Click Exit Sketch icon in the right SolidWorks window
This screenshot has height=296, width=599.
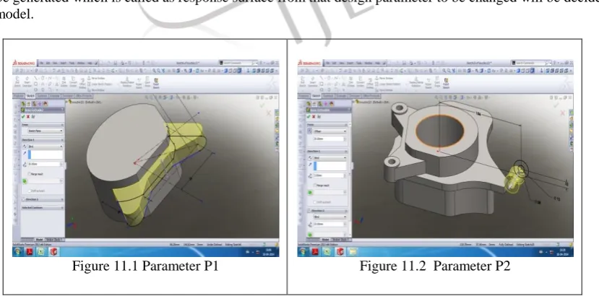pos(303,82)
